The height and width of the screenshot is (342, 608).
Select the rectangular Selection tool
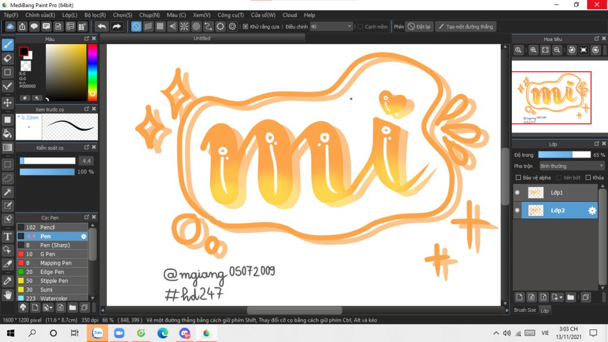7,164
